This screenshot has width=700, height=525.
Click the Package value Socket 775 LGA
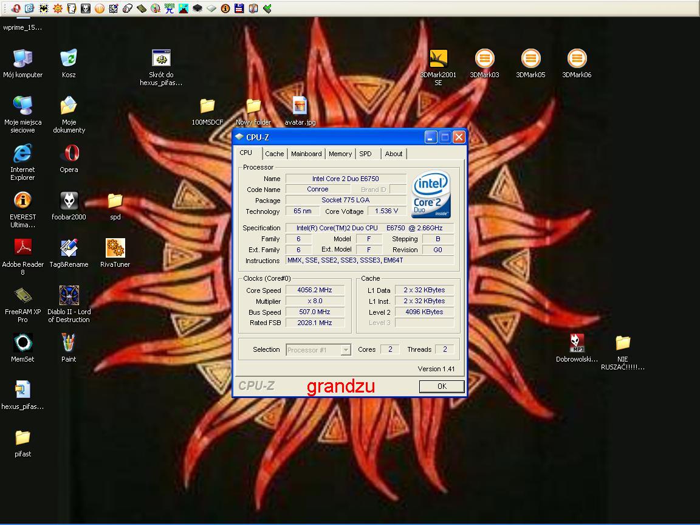346,200
